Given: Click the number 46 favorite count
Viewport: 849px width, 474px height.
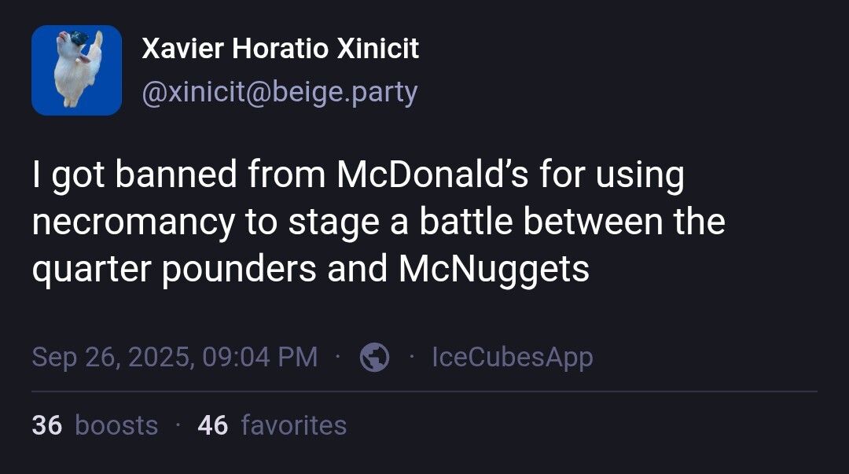Looking at the screenshot, I should tap(213, 425).
